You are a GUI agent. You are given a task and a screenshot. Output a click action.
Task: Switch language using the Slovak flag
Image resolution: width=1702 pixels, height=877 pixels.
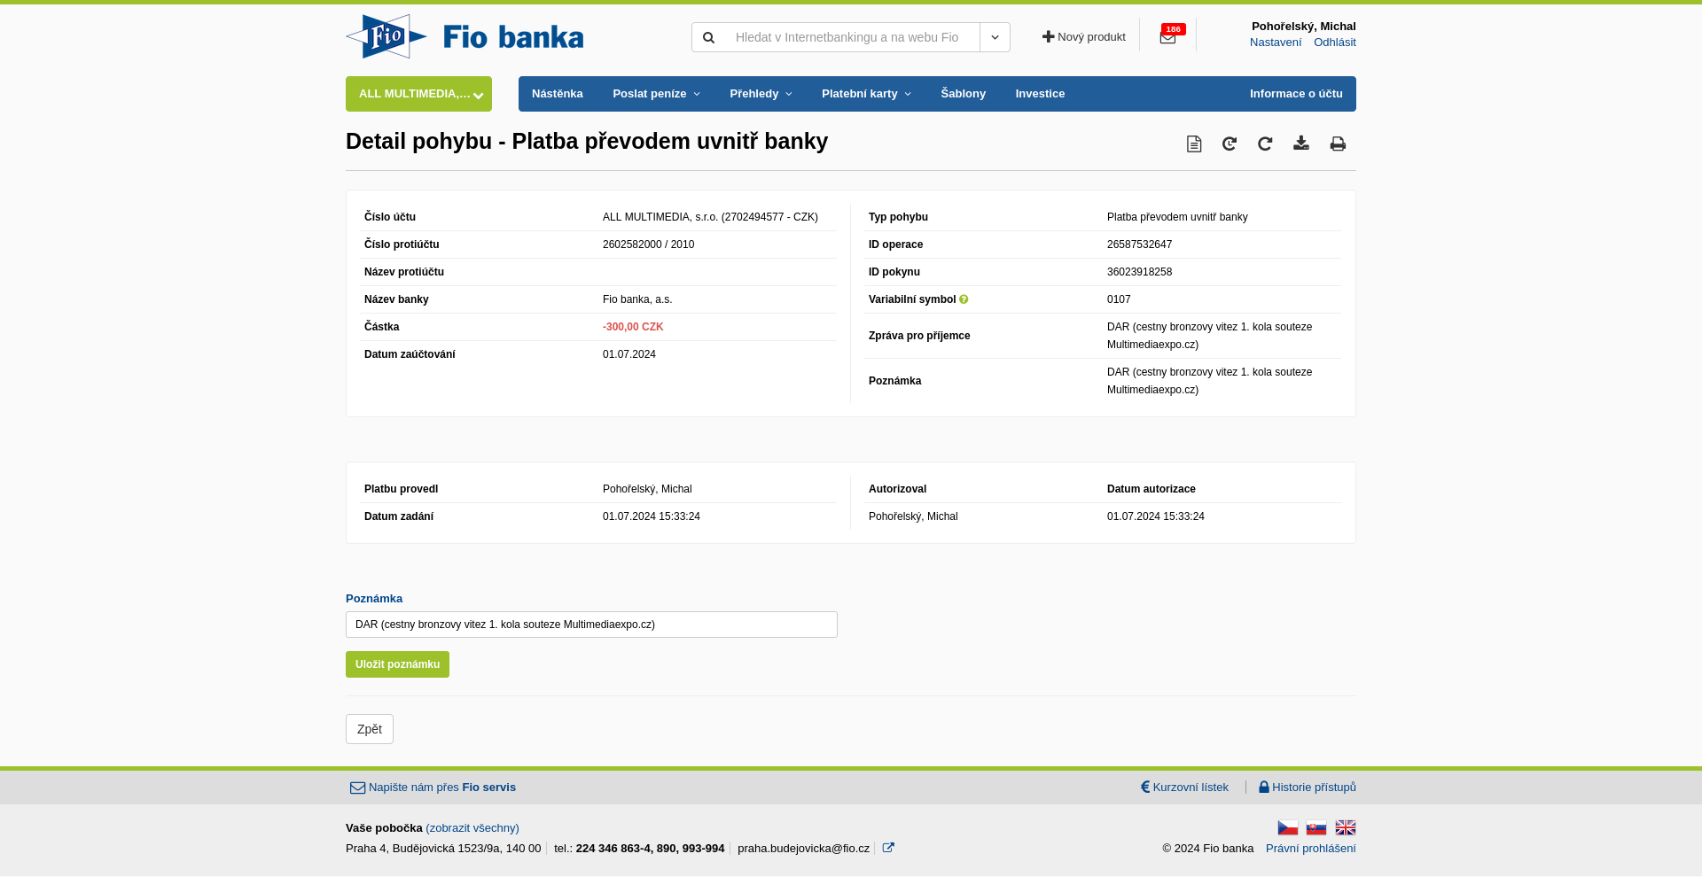click(x=1316, y=827)
